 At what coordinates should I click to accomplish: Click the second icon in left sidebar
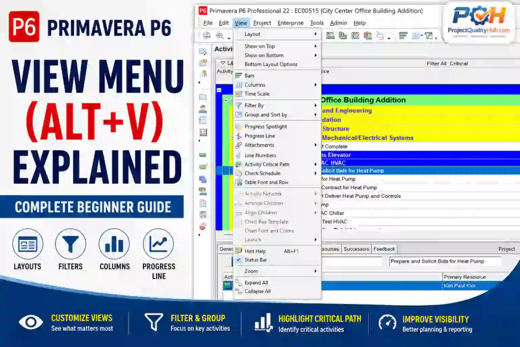pos(203,62)
